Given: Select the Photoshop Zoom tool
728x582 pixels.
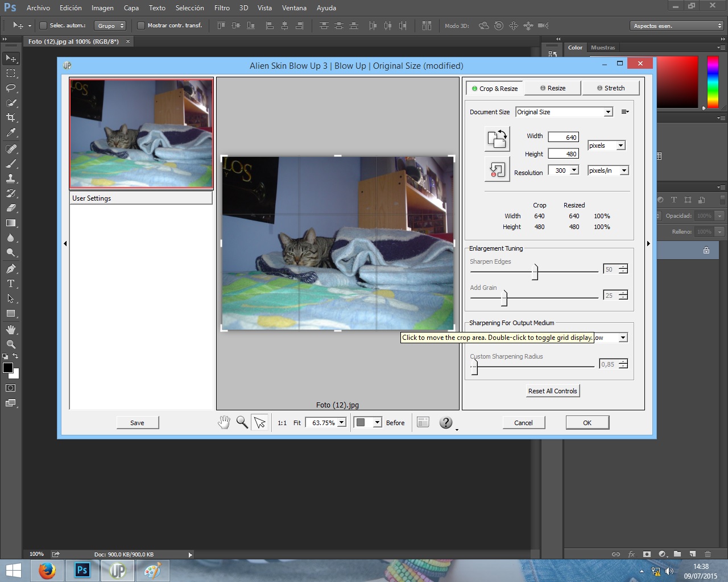Looking at the screenshot, I should 11,344.
